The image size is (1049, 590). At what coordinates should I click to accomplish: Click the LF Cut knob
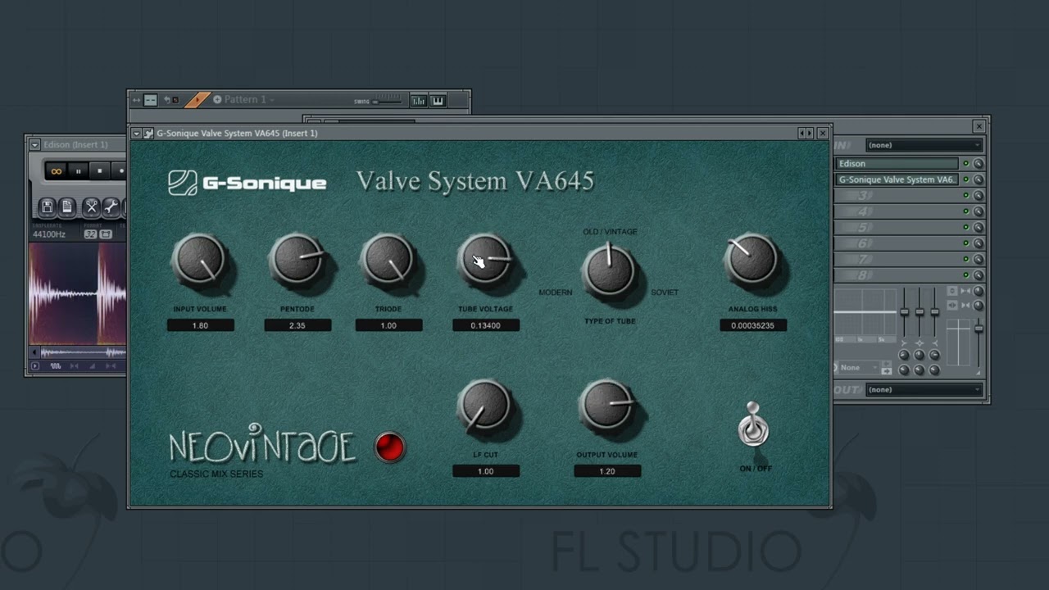tap(484, 406)
